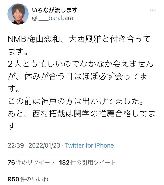This screenshot has width=164, height=185.
Task: Tap the second tweet line ます。
Action: point(18,52)
